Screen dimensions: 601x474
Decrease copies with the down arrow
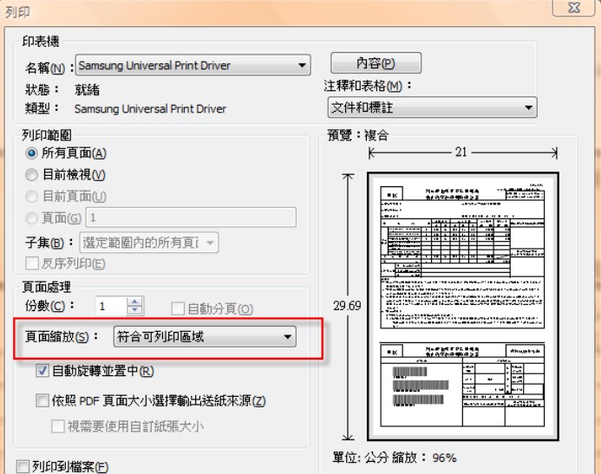click(134, 312)
